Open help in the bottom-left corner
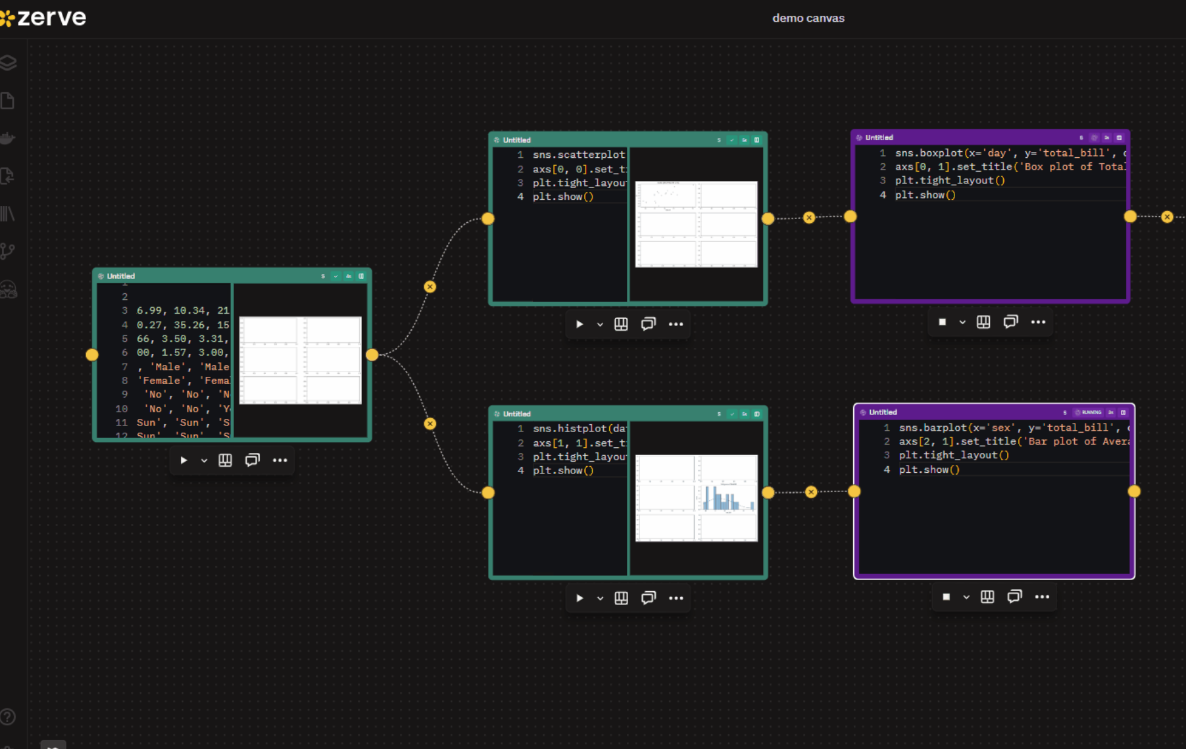Screen dimensions: 1186x749 8,716
